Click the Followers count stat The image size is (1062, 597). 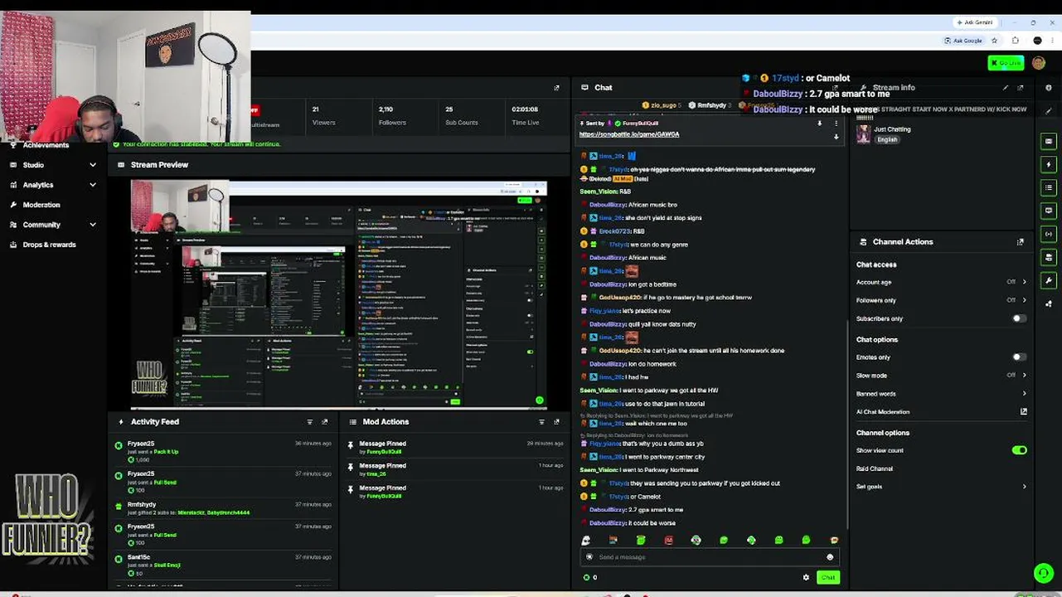coord(392,115)
